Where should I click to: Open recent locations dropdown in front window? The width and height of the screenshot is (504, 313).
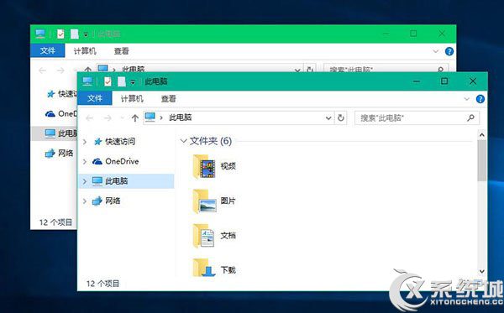coord(122,118)
